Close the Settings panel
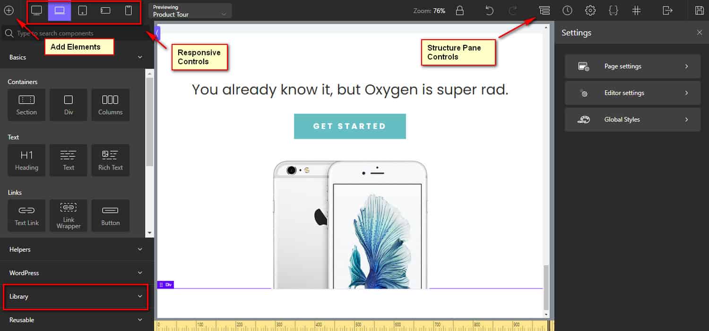 [x=700, y=33]
